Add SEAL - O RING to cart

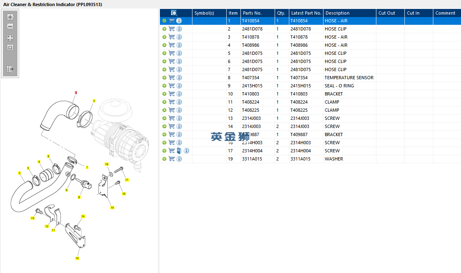172,86
